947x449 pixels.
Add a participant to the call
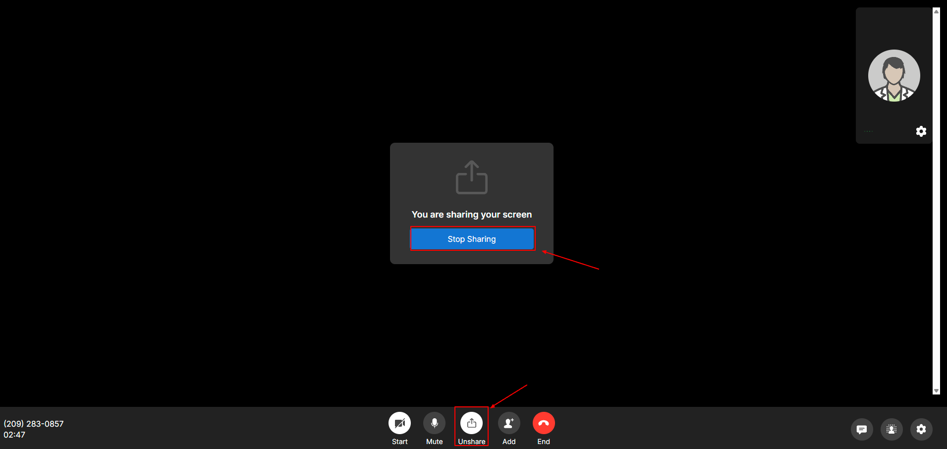coord(509,423)
